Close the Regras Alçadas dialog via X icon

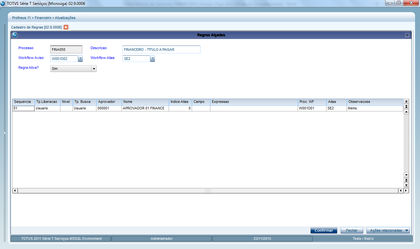tap(407, 35)
